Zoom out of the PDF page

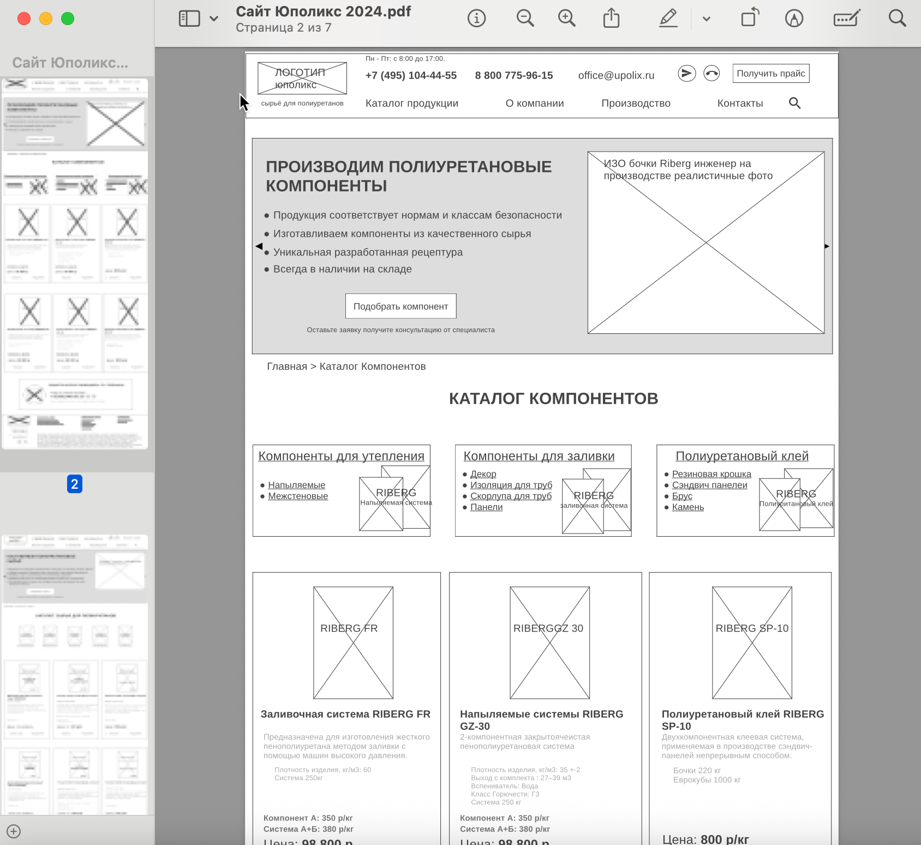click(x=525, y=19)
